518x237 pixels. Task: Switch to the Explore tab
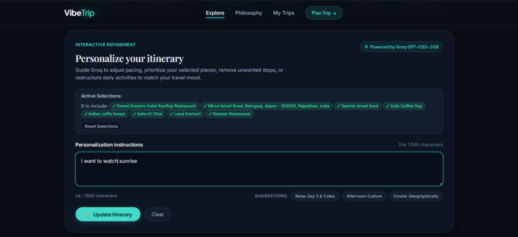tap(215, 13)
